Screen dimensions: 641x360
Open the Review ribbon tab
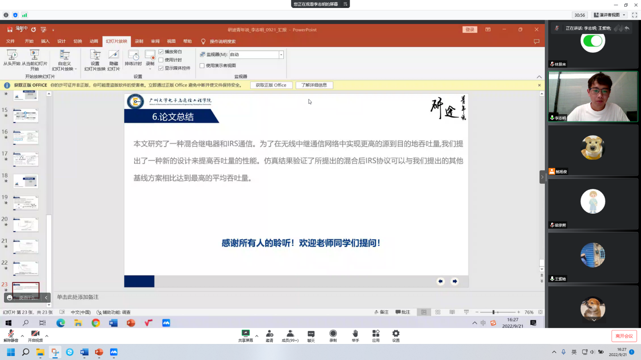tap(155, 41)
